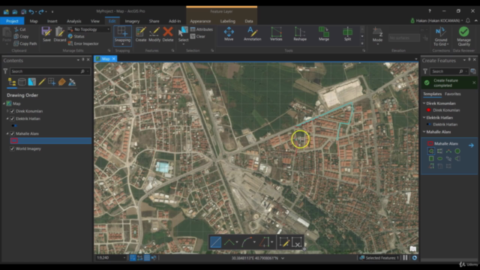Screen dimensions: 480x270
Task: Open the Elevation Mode dropdown
Action: tap(377, 36)
